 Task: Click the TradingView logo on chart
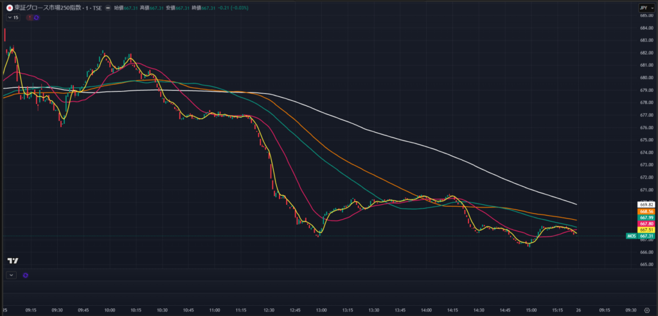[12, 260]
